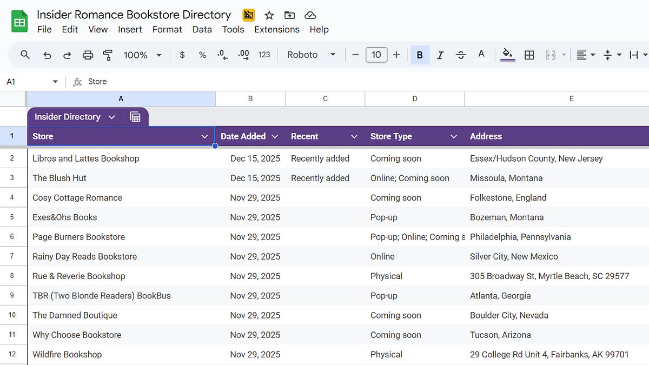
Task: Increase decimal places
Action: pyautogui.click(x=243, y=55)
